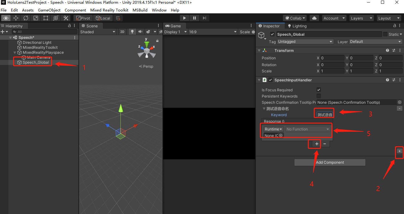Image resolution: width=404 pixels, height=214 pixels.
Task: Open the Collab dropdown
Action: (x=295, y=18)
